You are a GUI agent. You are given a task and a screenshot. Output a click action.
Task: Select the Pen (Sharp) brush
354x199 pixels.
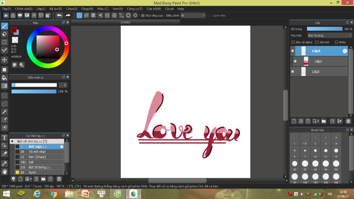pyautogui.click(x=39, y=157)
